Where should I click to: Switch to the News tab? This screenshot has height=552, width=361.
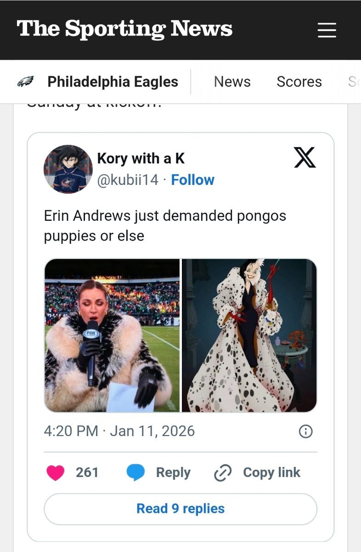pyautogui.click(x=232, y=82)
